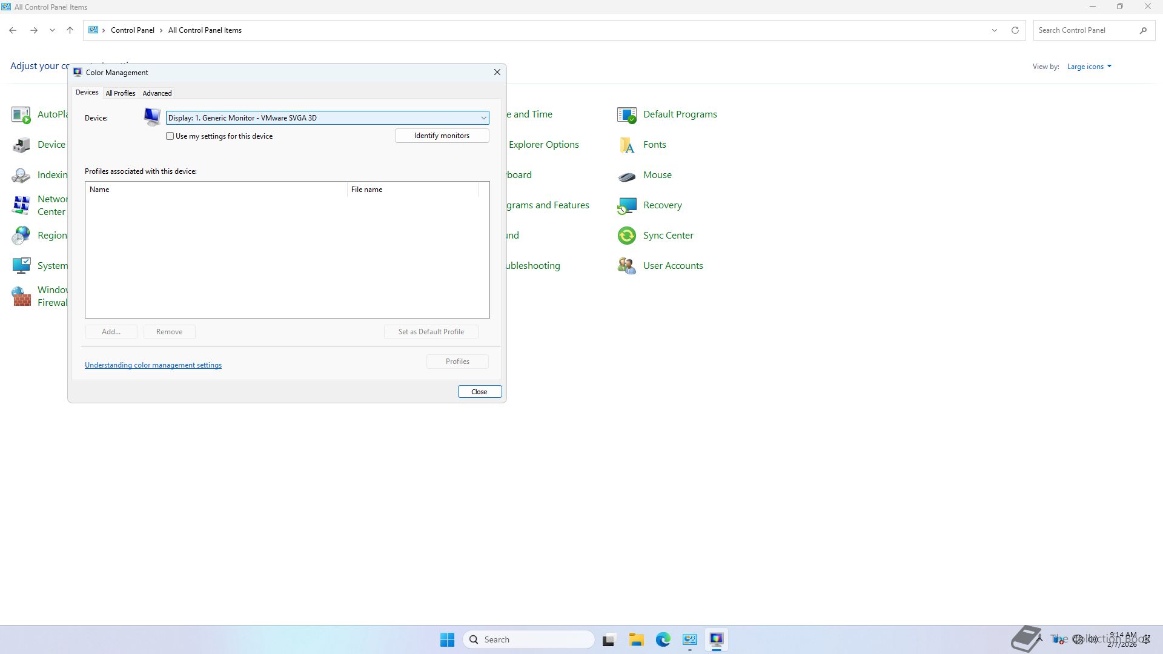
Task: Enable Use my settings for this device
Action: [x=170, y=136]
